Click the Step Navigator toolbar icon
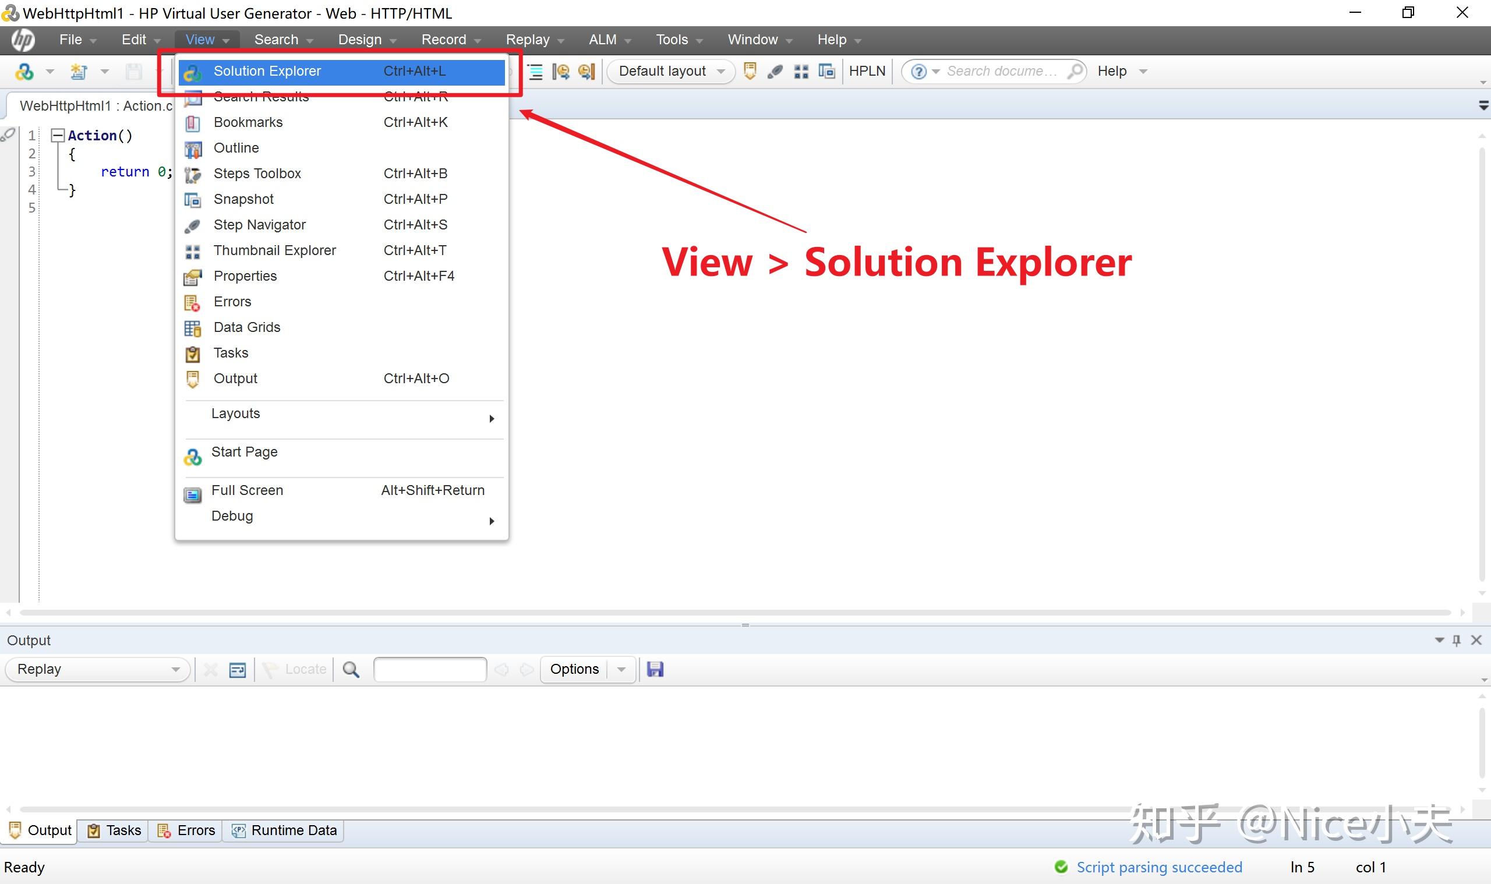This screenshot has height=884, width=1491. pyautogui.click(x=775, y=72)
